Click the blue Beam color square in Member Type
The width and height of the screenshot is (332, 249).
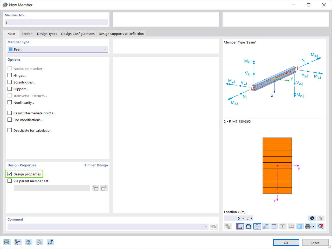[x=11, y=49]
